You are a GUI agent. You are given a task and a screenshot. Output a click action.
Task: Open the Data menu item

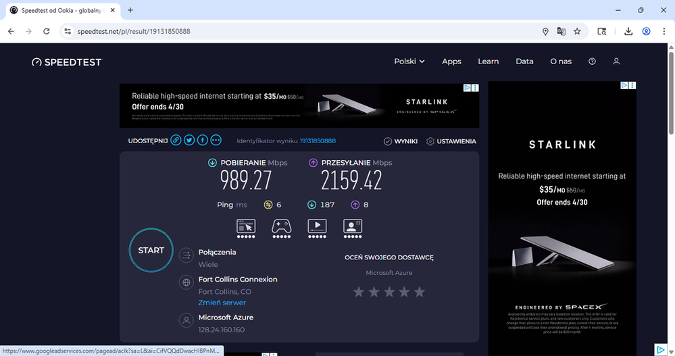(524, 61)
